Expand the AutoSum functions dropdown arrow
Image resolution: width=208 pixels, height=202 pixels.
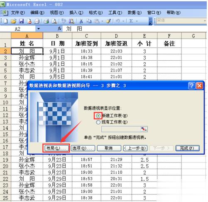(137, 21)
